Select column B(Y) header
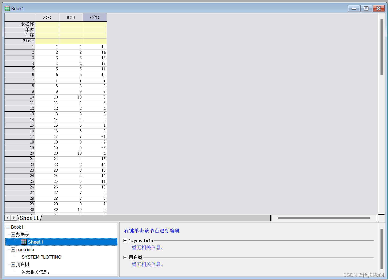The width and height of the screenshot is (388, 280). 71,17
